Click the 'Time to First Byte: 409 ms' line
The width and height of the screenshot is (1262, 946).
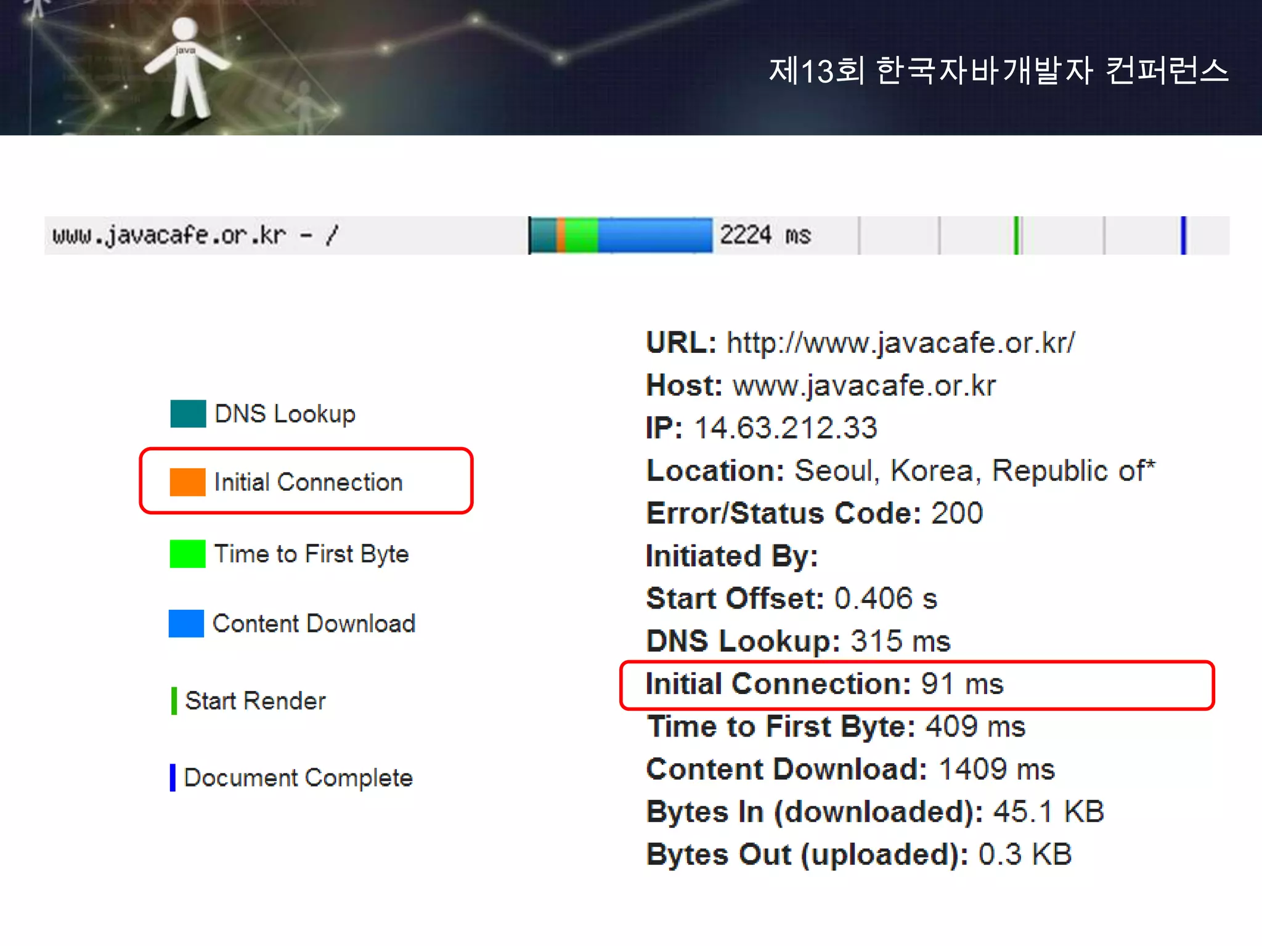[x=836, y=727]
